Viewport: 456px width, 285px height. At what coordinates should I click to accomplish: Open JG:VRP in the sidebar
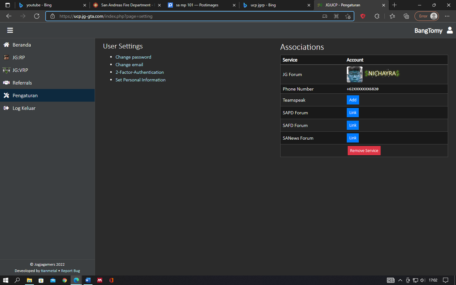point(47,70)
